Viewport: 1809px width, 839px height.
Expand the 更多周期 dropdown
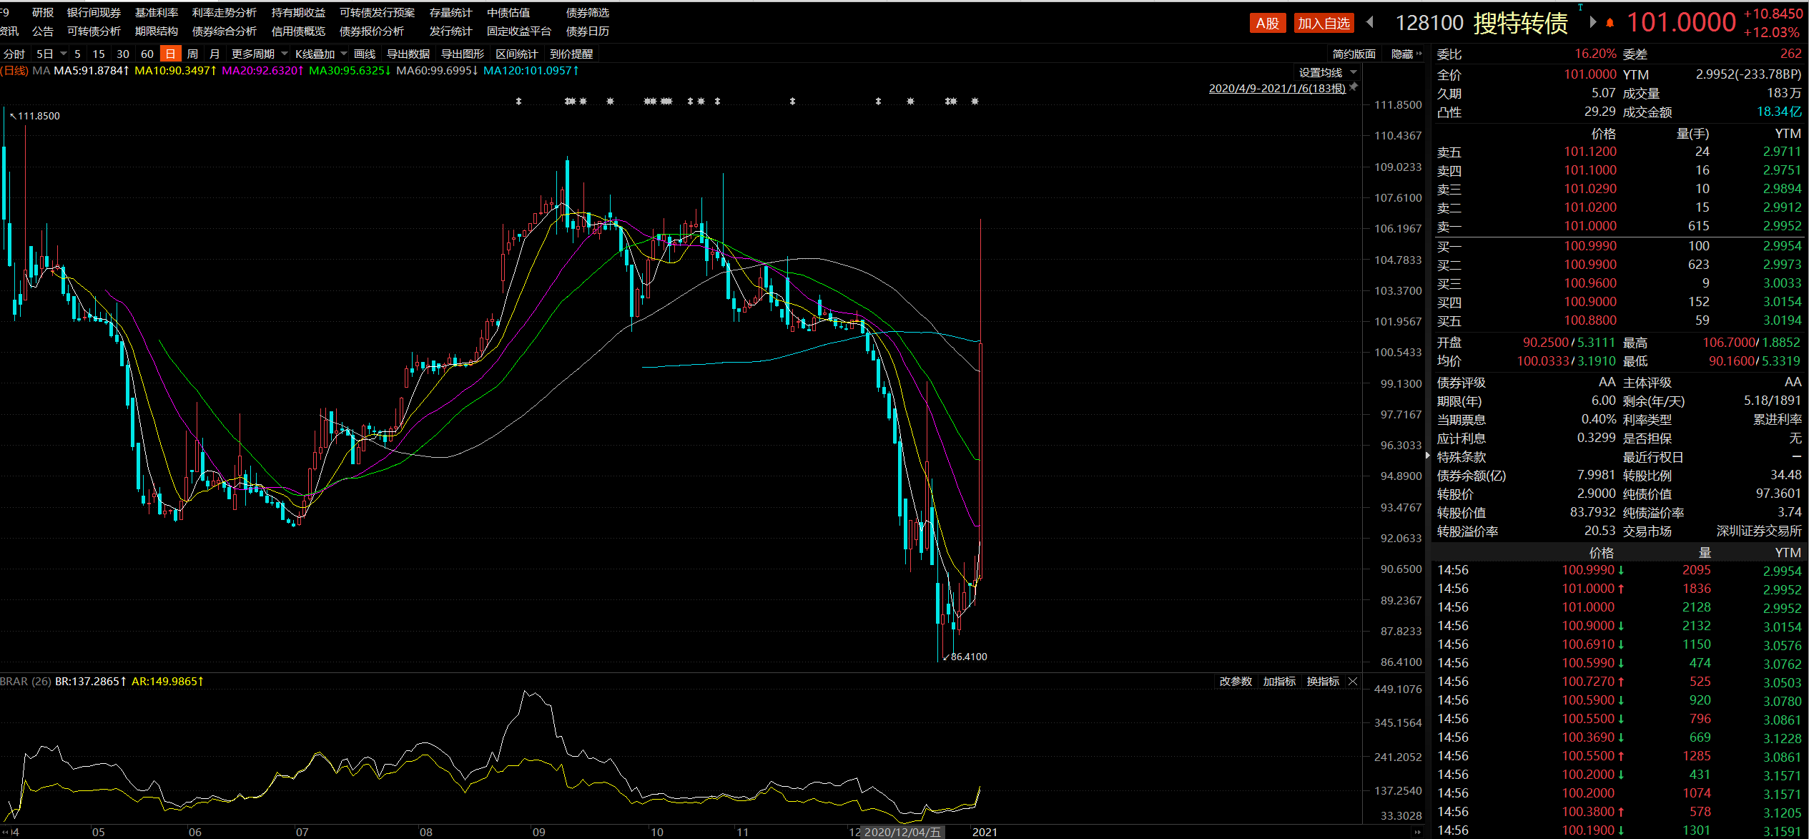[x=259, y=54]
